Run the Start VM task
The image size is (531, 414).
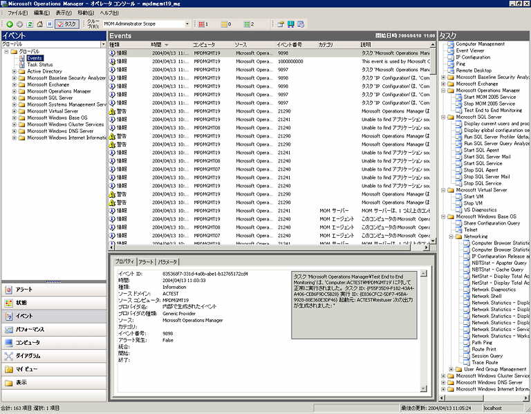(x=474, y=197)
